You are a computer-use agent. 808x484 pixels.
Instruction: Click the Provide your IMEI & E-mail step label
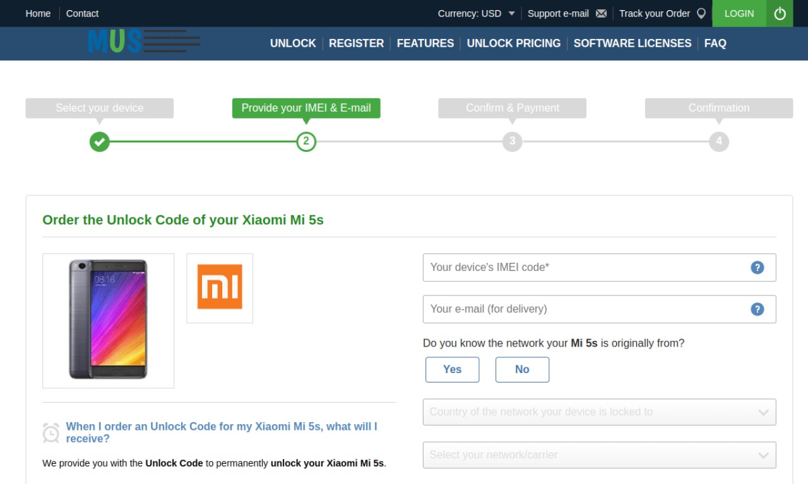click(x=306, y=108)
